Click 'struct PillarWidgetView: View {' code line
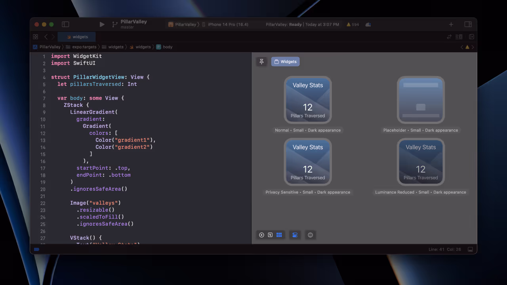The width and height of the screenshot is (507, 285). tap(100, 77)
